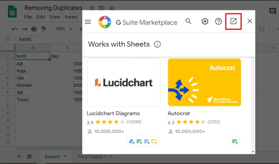This screenshot has height=164, width=279.
Task: Select cell B1 containing PAY
Action: click(x=66, y=56)
